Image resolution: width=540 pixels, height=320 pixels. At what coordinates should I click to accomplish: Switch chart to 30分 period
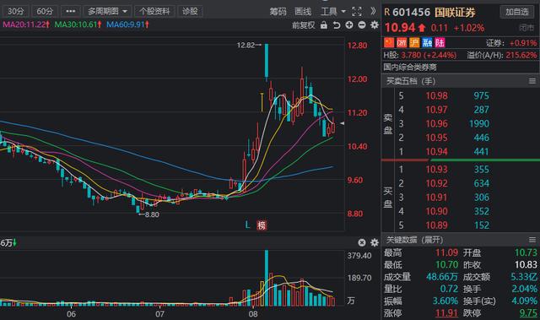16,11
